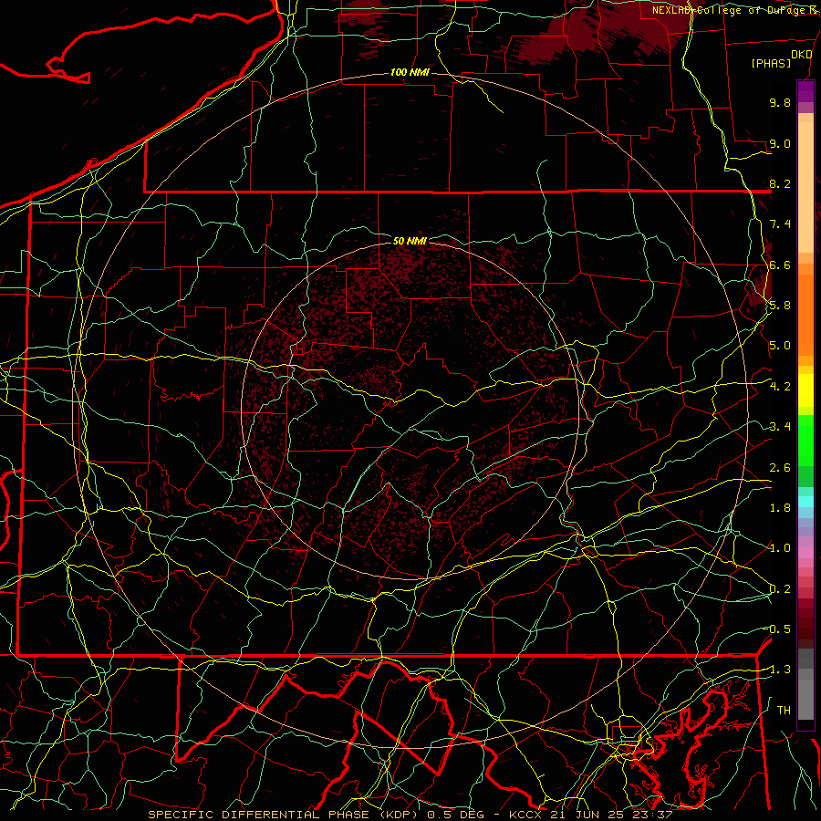The image size is (821, 821).
Task: Click the 0.2 scale value
Action: [780, 589]
